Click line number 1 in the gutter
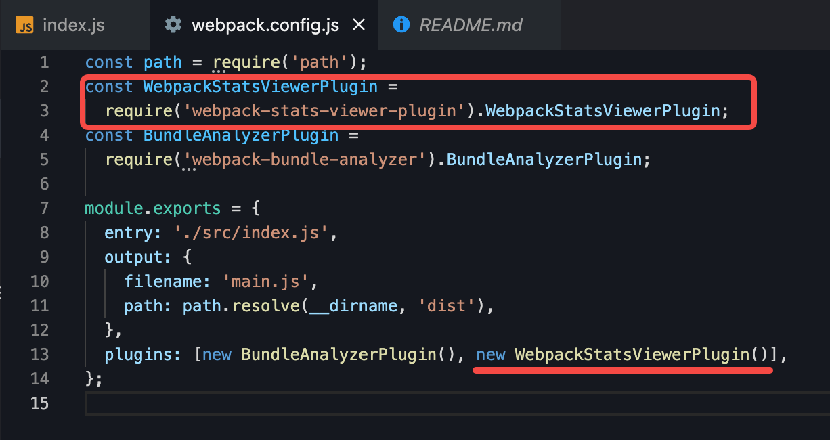Screen dimensions: 830x440 click(x=44, y=62)
